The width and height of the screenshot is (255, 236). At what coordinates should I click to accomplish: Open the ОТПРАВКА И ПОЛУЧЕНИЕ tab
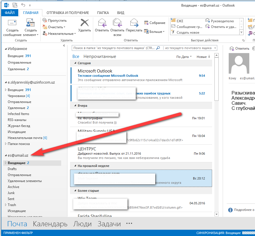pos(68,13)
